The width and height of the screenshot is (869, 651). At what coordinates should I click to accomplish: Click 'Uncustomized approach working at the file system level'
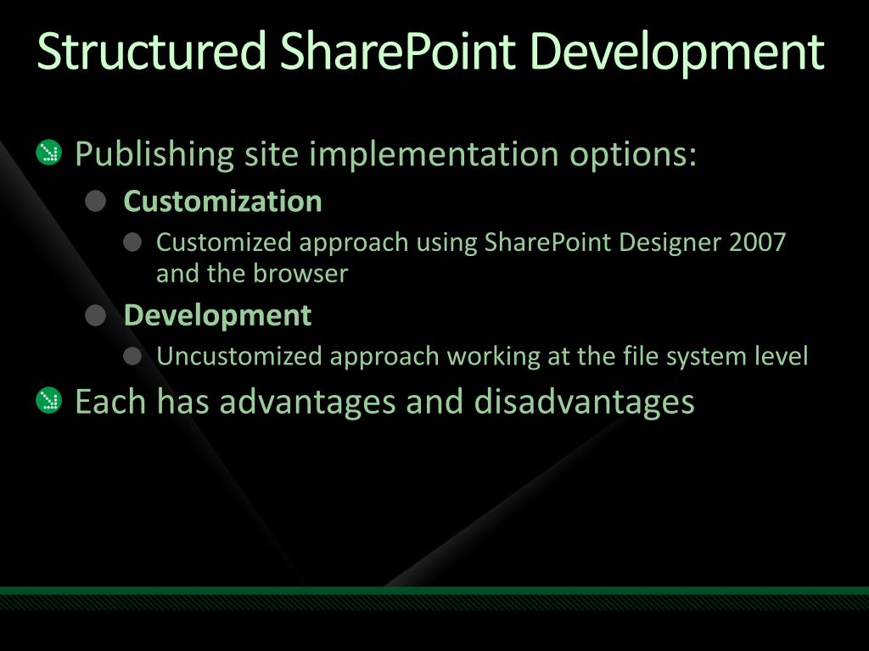tap(482, 356)
